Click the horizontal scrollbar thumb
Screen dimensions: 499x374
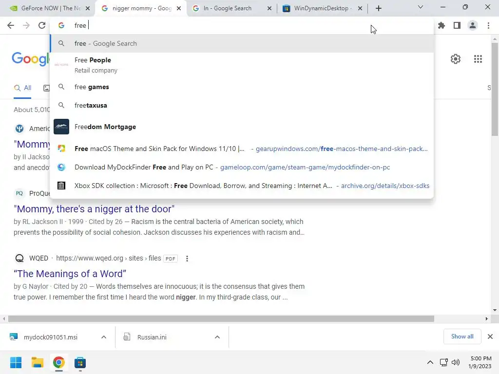point(221,318)
